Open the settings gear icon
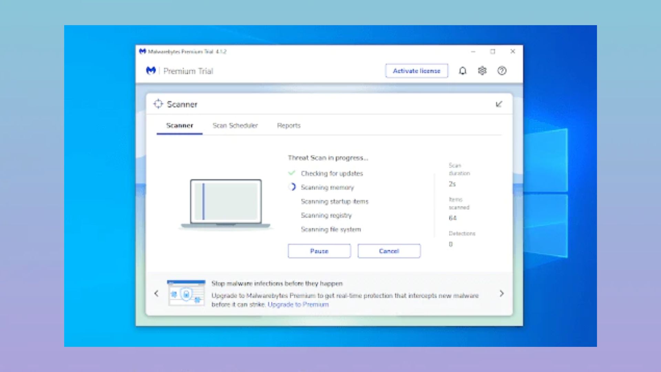Screen dimensions: 661x372 [x=482, y=71]
